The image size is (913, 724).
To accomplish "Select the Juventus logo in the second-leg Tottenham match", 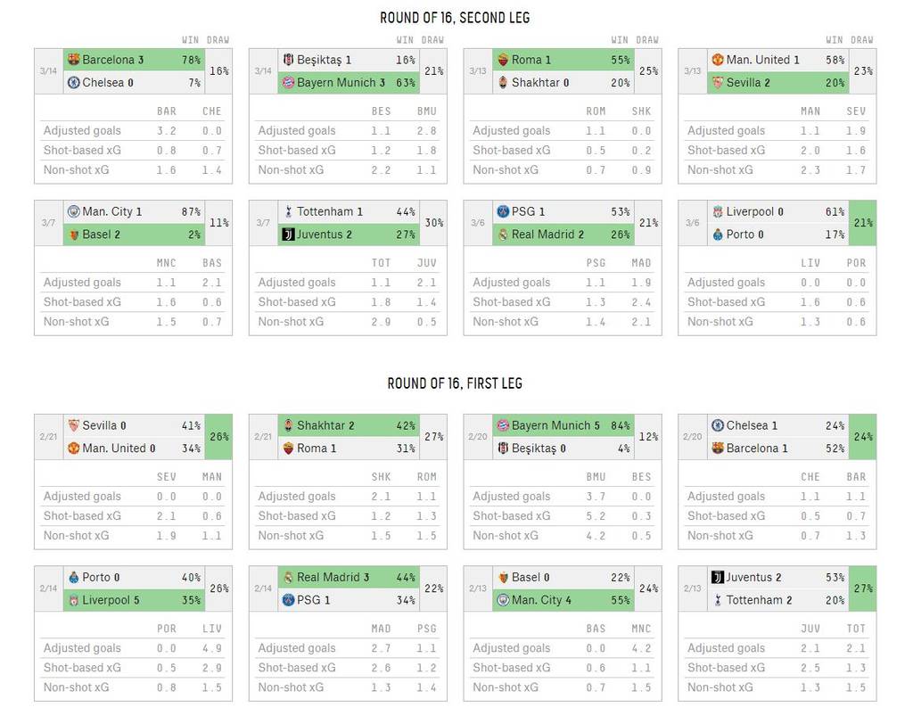I will click(x=288, y=234).
